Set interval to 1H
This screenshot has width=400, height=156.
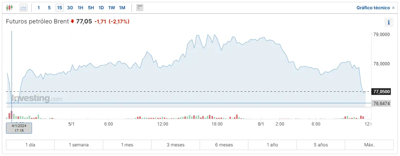click(x=80, y=7)
